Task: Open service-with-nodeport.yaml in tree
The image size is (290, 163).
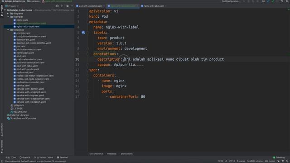Action: [31, 102]
